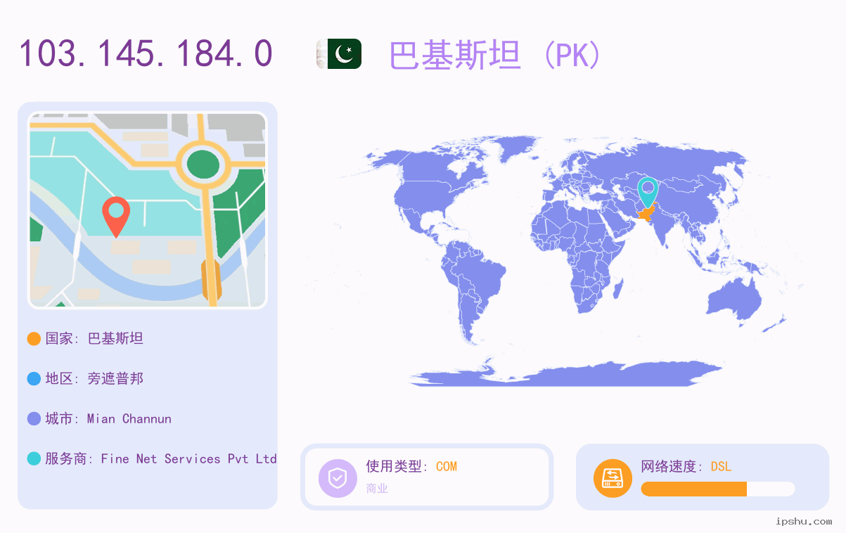The image size is (846, 533).
Task: Open the ipshu.com link
Action: pyautogui.click(x=804, y=522)
